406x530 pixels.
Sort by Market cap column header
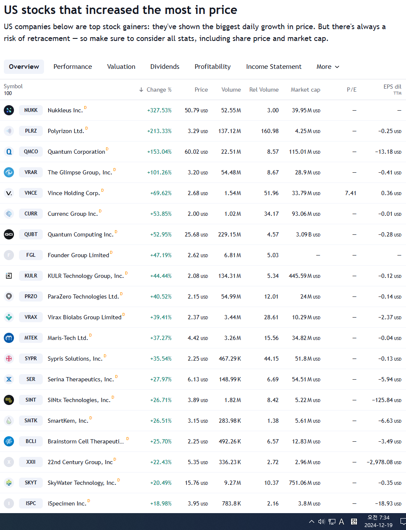[x=305, y=90]
